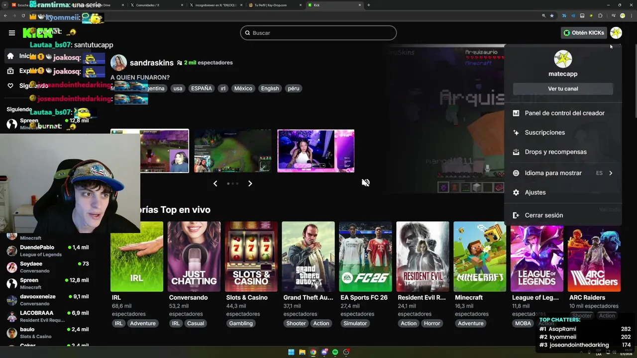Open a new browser tab with plus
The image size is (637, 358).
click(x=368, y=5)
